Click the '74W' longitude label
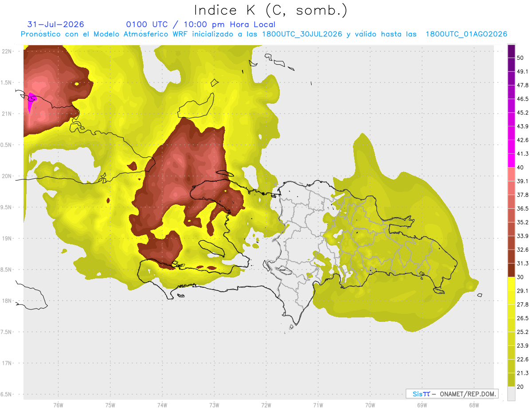This screenshot has width=532, height=411. point(162,405)
